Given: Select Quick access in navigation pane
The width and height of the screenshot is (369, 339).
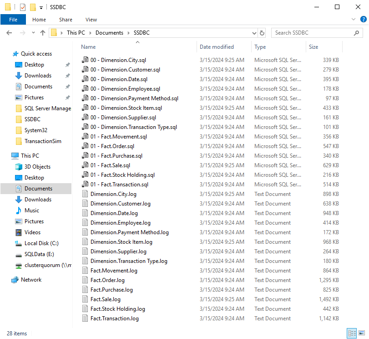Looking at the screenshot, I should [x=36, y=54].
